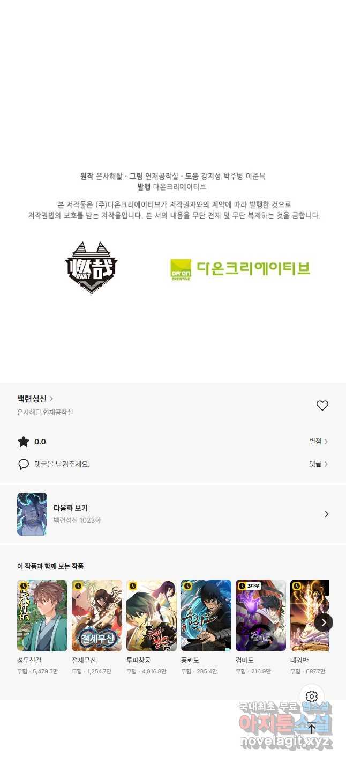Click the Ranz studio logo

91,268
